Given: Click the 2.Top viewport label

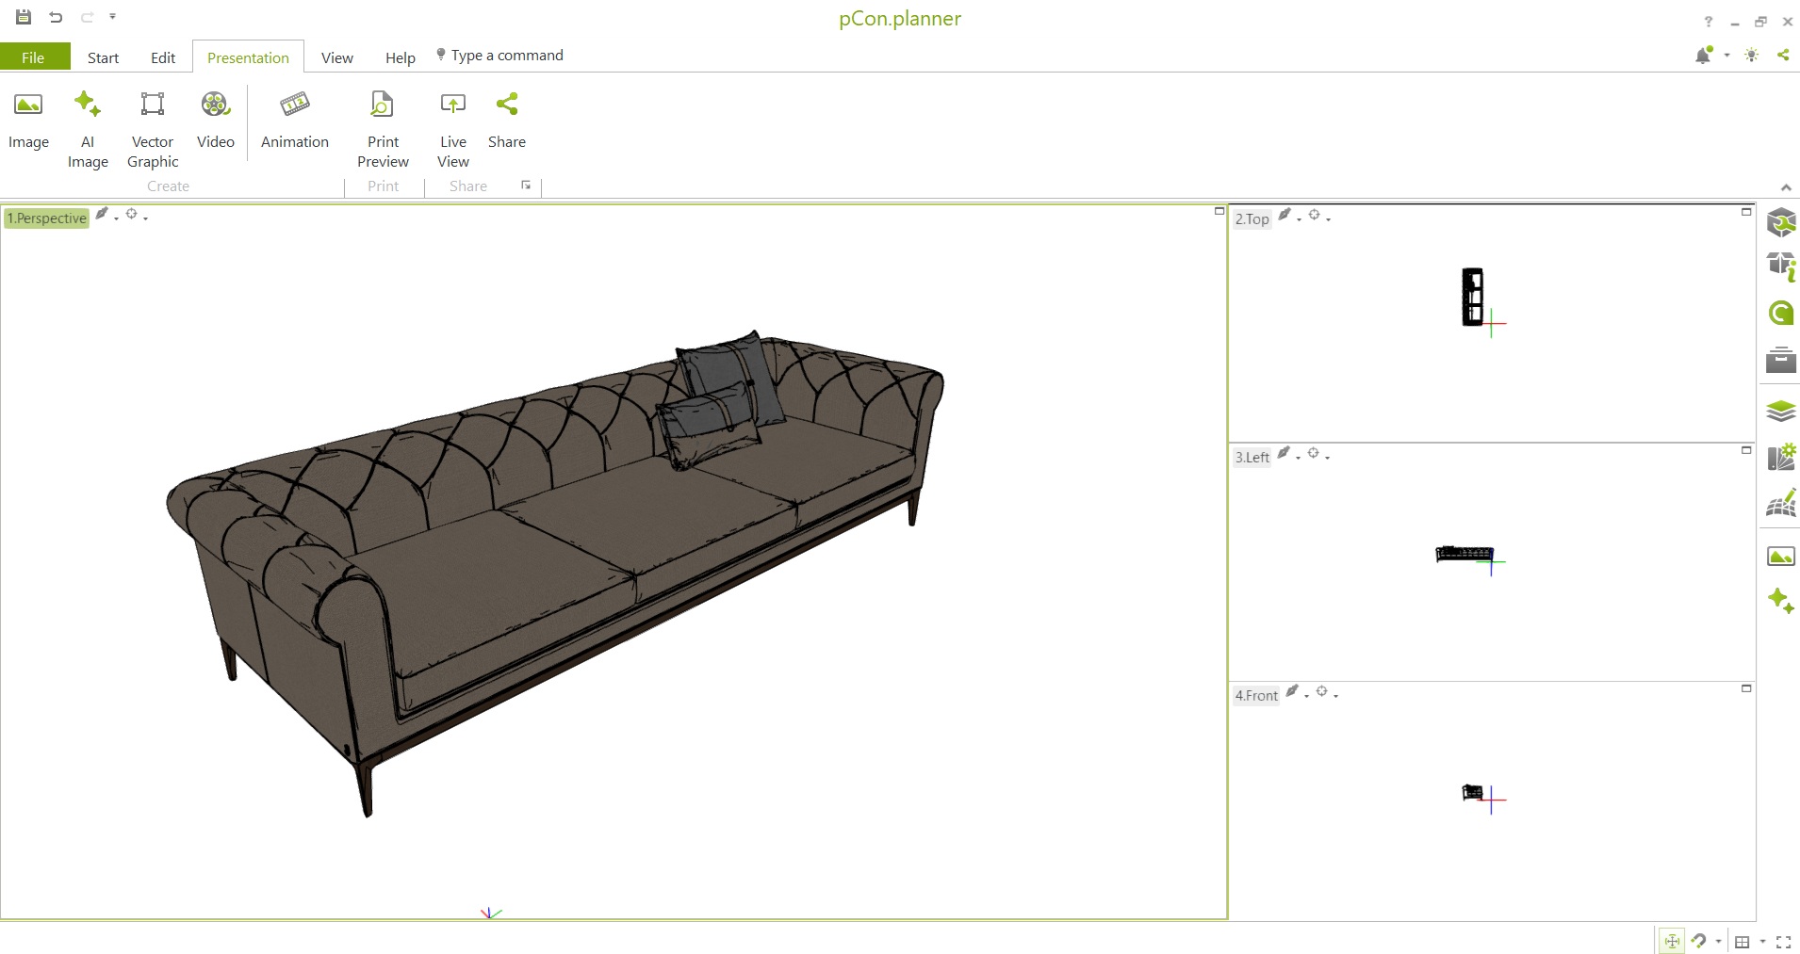Looking at the screenshot, I should tap(1252, 219).
